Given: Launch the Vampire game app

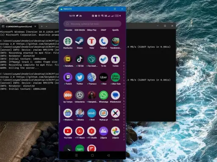Looking at the screenshot, I should tap(92, 95).
